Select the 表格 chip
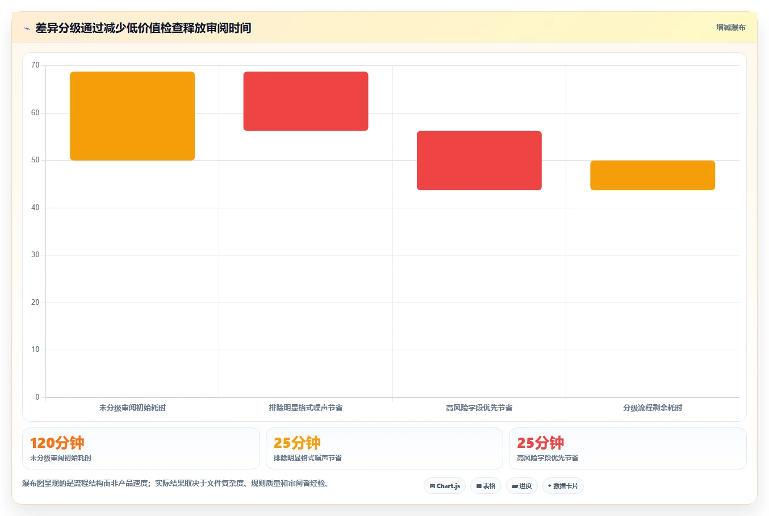The height and width of the screenshot is (516, 769). pyautogui.click(x=486, y=486)
